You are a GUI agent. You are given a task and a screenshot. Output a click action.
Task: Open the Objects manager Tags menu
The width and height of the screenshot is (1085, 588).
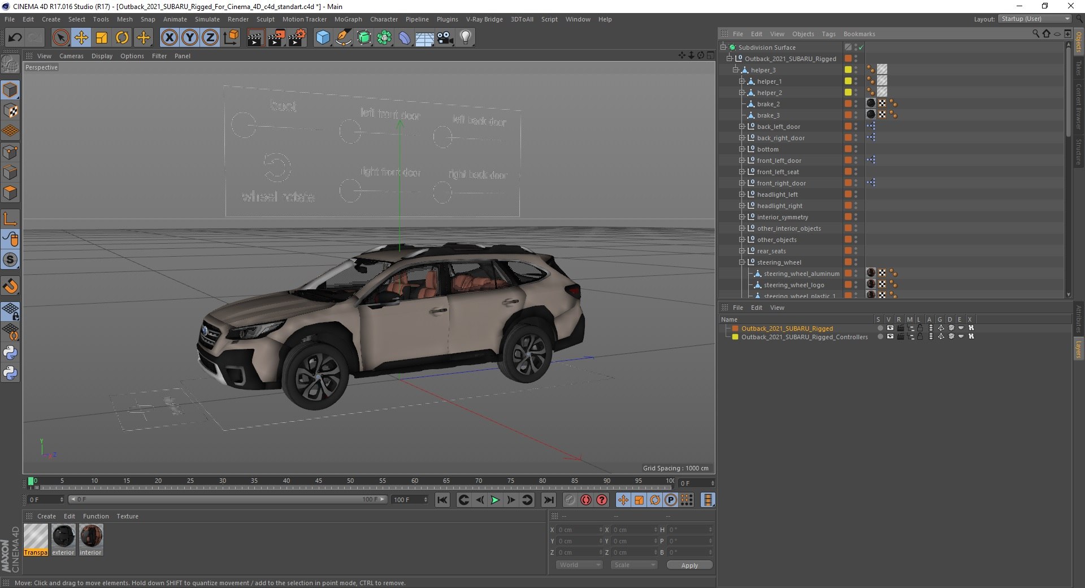(x=828, y=34)
